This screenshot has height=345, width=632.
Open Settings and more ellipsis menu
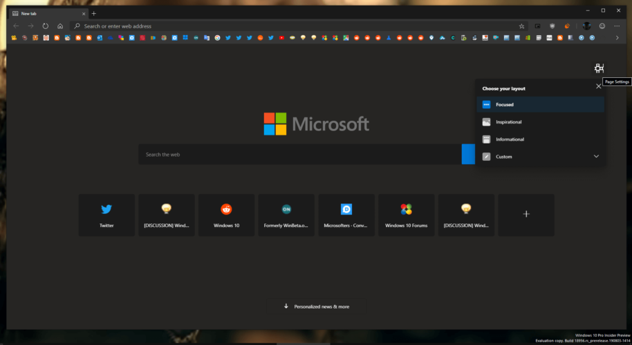pos(617,26)
